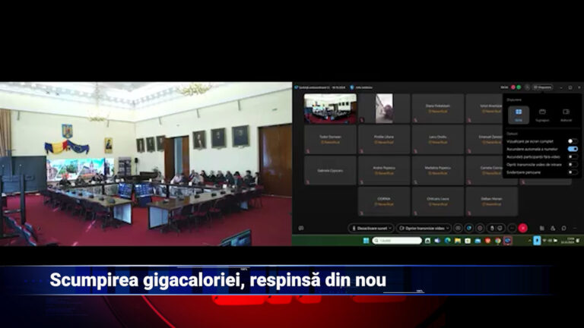
Task: Choose the Alăturat layout icon
Action: [566, 114]
